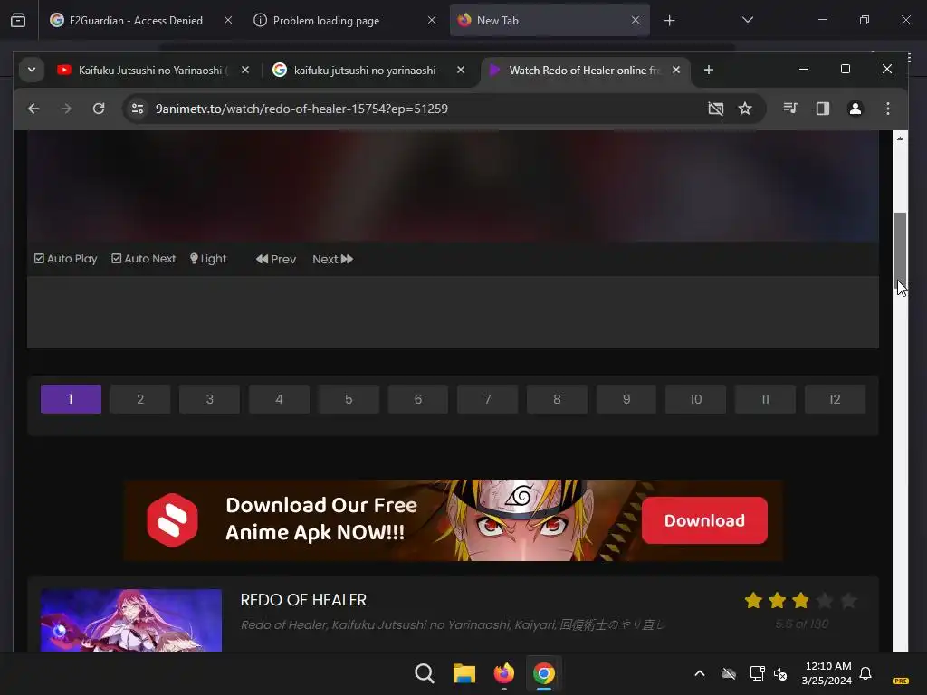The height and width of the screenshot is (695, 927).
Task: Open the network display tray icon
Action: (757, 673)
